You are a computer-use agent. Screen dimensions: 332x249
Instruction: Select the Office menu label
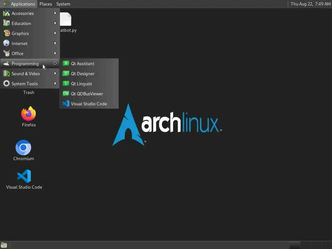tap(18, 53)
